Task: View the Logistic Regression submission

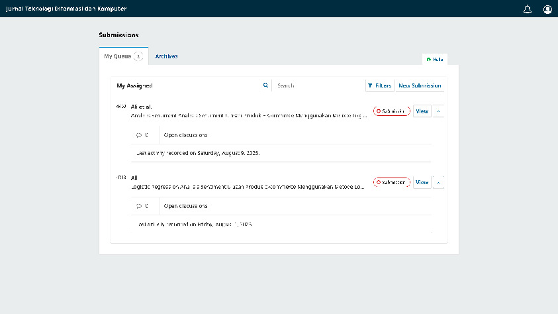Action: (422, 182)
